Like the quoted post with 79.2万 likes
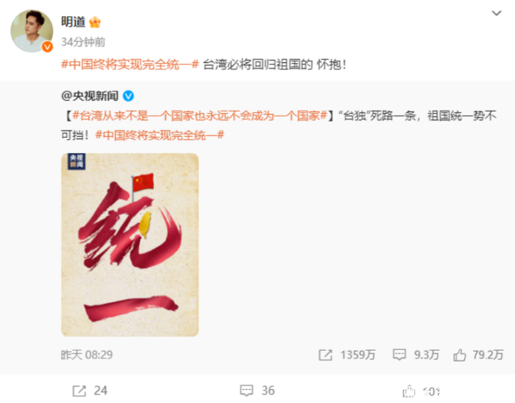Screen dimensions: 515x403 click(x=459, y=355)
